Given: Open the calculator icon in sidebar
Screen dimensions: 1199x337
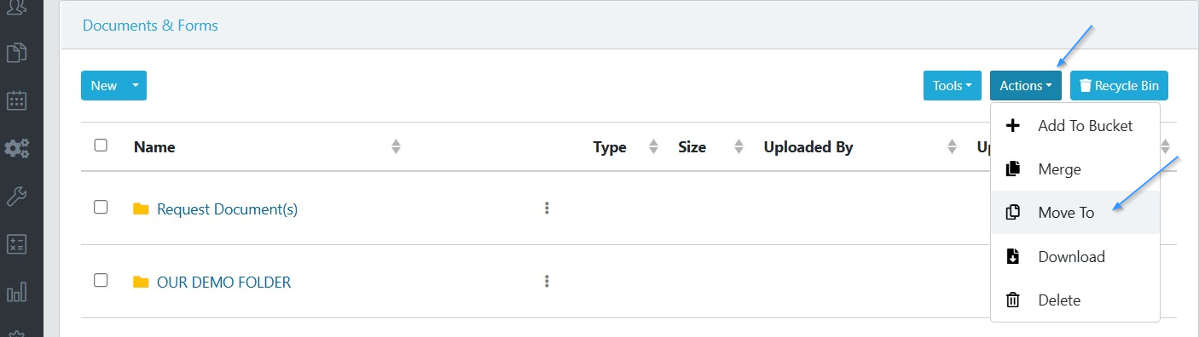Looking at the screenshot, I should point(17,245).
